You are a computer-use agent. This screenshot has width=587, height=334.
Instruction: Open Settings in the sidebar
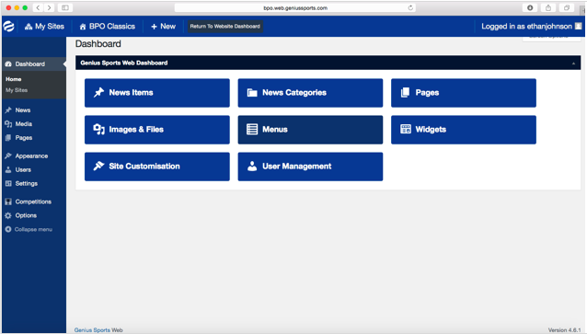coord(26,183)
